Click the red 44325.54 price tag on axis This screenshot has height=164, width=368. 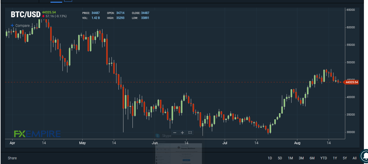[351, 82]
